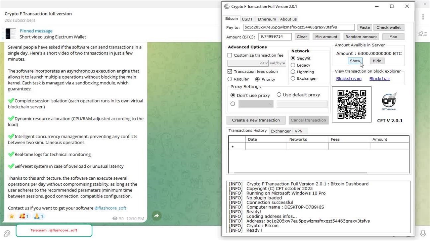This screenshot has height=241, width=430.
Task: Switch to the USDT tab
Action: tap(247, 19)
